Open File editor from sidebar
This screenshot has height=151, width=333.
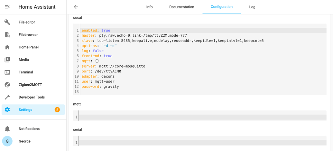27,22
